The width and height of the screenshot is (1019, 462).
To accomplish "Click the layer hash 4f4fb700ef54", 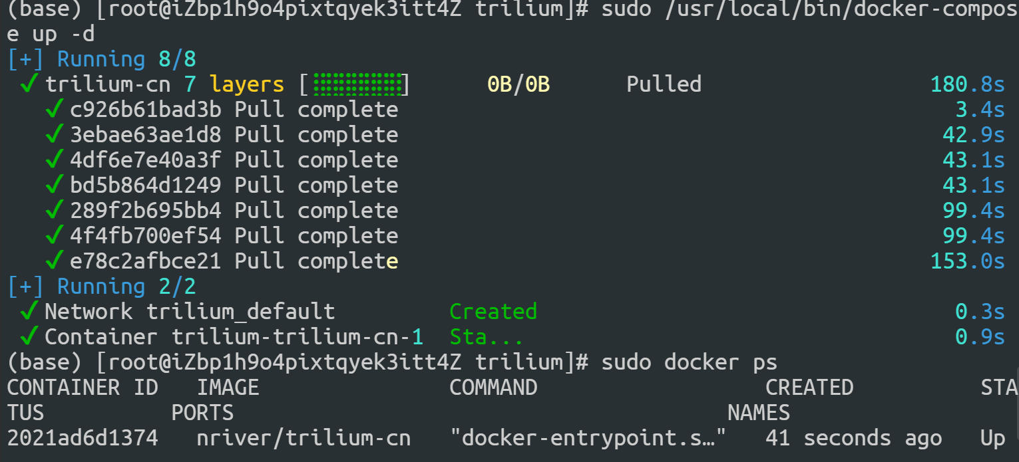I will tap(146, 236).
